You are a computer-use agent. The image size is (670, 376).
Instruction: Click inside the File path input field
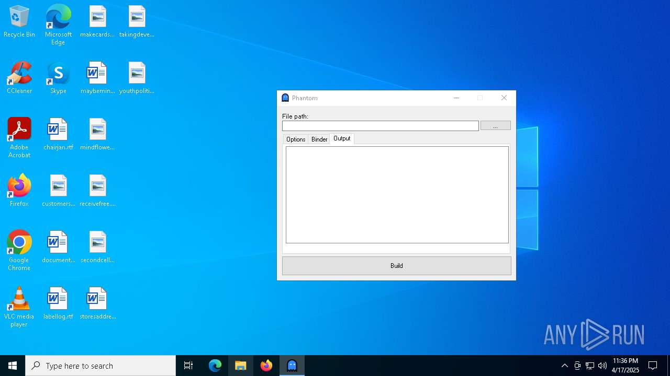coord(381,126)
